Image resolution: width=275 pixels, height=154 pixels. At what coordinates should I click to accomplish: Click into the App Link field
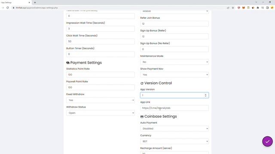174,108
